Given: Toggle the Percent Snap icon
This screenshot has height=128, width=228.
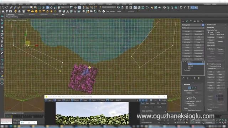Looking at the screenshot, I should (x=92, y=7).
